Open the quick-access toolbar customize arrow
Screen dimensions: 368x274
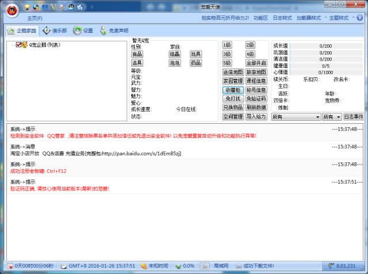(92, 7)
